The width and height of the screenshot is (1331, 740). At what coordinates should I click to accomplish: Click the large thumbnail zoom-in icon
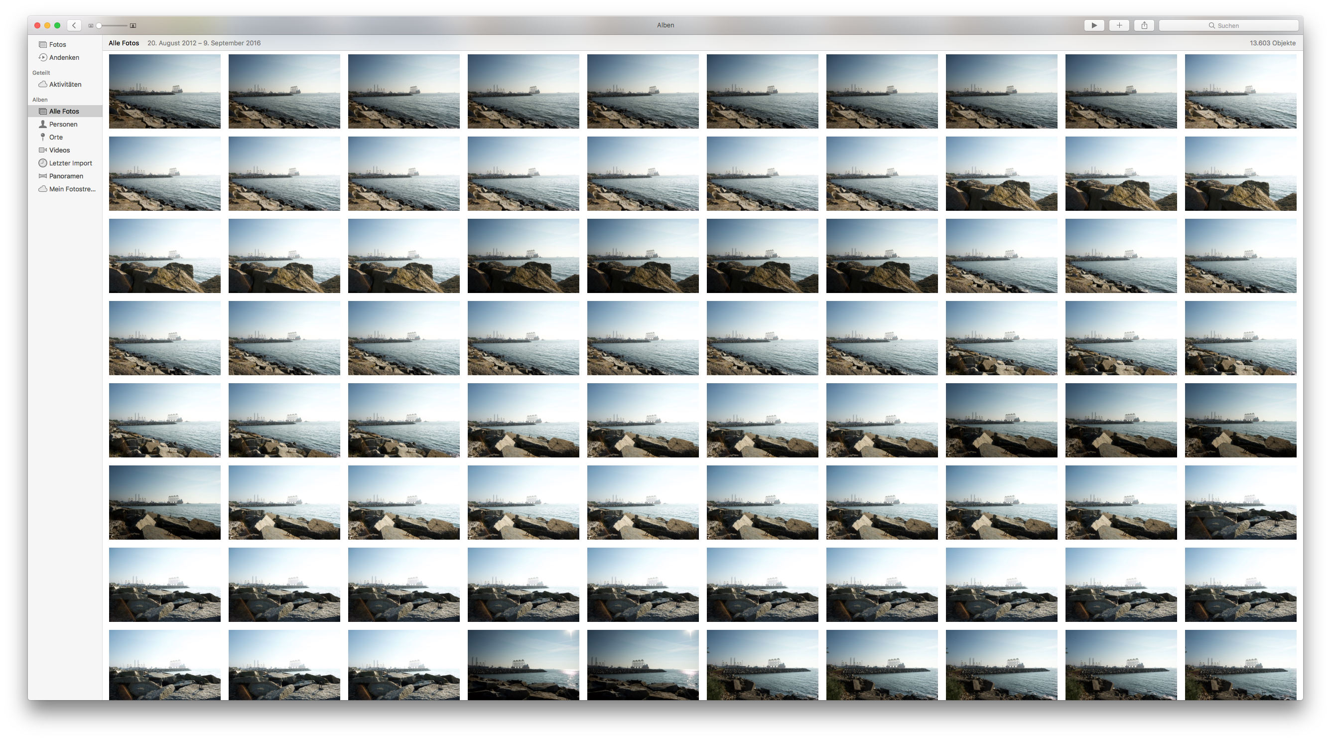click(133, 25)
